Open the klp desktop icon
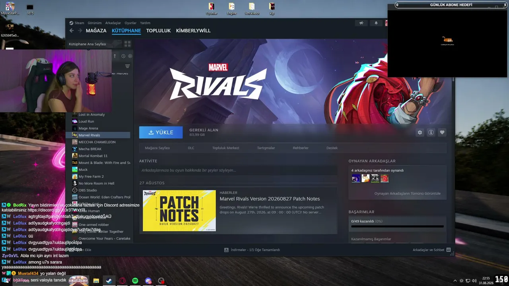Screen dimensions: 509x286 click(272, 9)
